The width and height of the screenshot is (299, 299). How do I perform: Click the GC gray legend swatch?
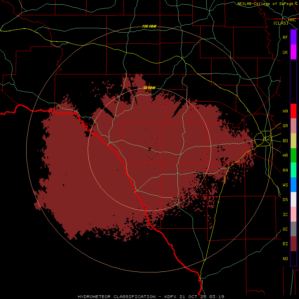pos(293,229)
